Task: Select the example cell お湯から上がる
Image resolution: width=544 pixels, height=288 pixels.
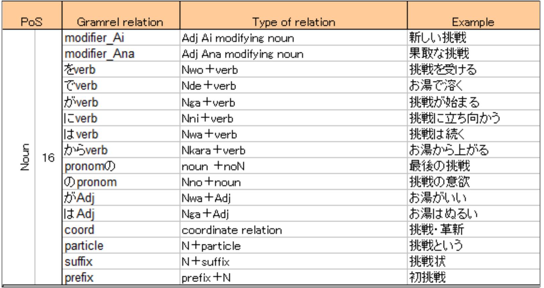Action: [449, 150]
